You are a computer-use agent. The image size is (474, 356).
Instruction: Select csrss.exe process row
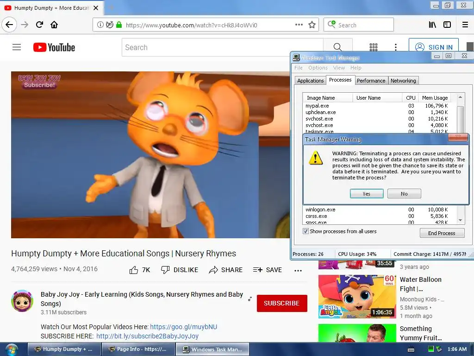pos(377,216)
